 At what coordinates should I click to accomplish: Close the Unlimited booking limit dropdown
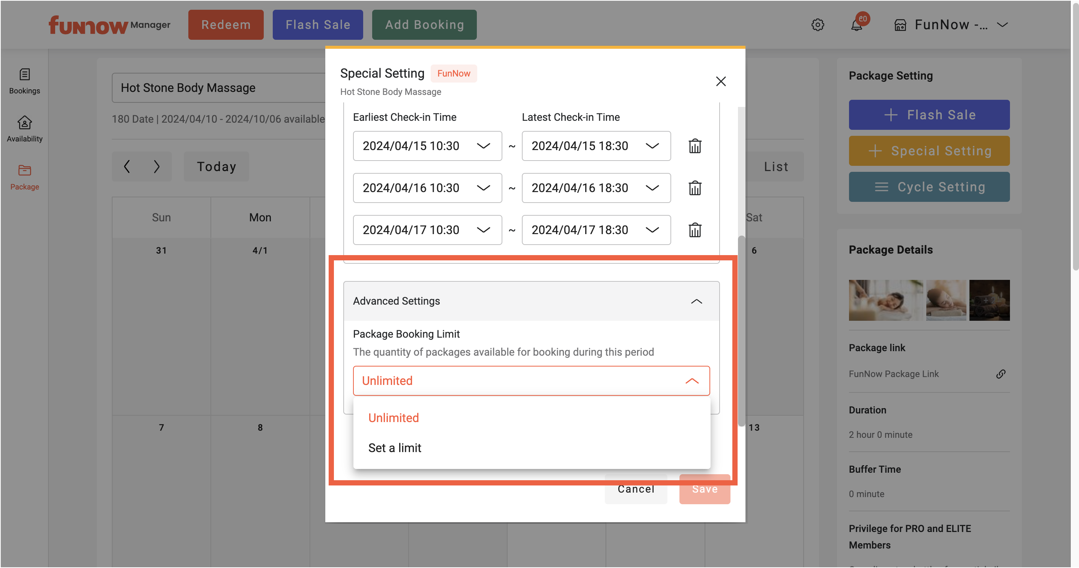point(531,381)
